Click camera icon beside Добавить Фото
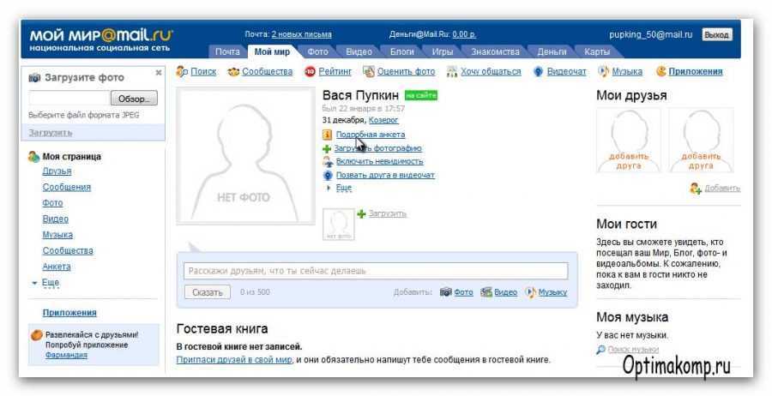772x396 pixels. pyautogui.click(x=445, y=292)
